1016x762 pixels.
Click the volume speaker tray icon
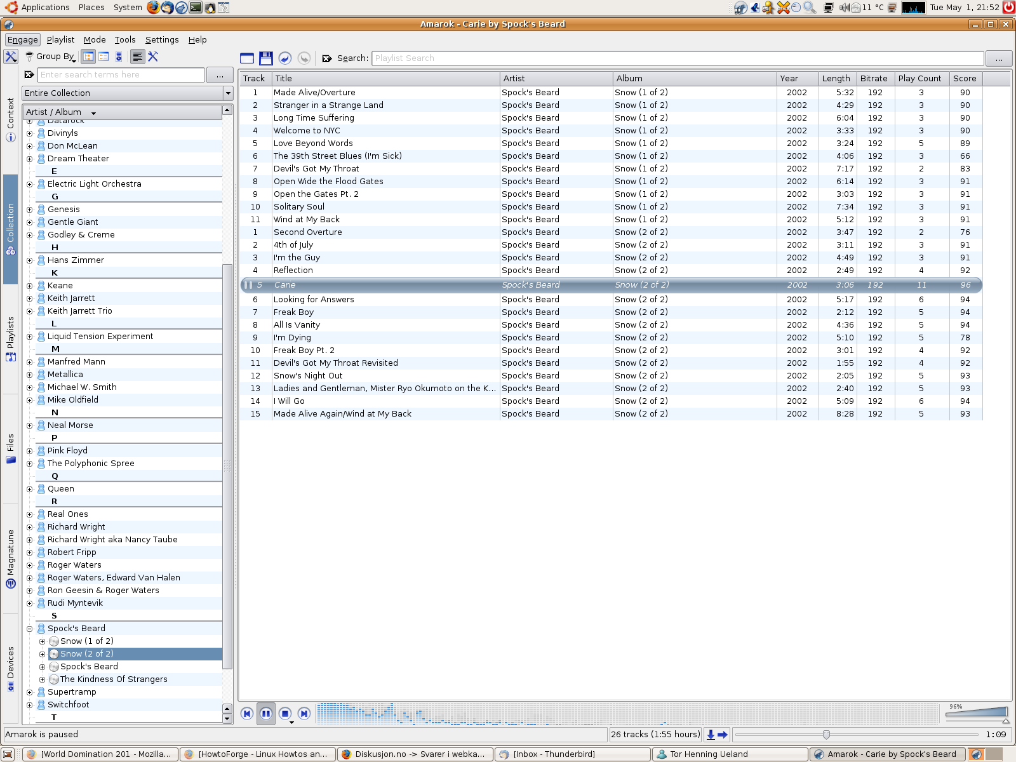(x=844, y=8)
